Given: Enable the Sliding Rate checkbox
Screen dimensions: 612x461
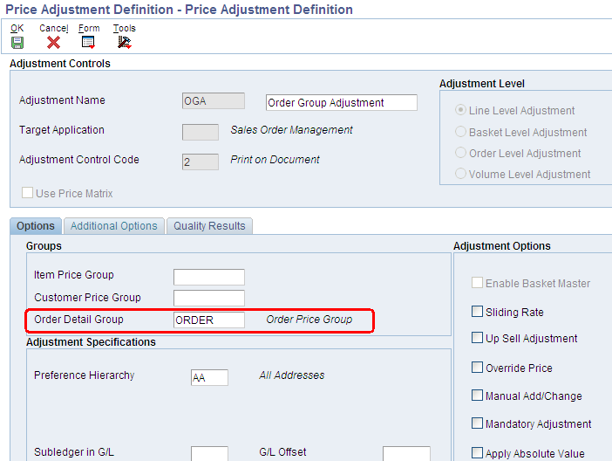Looking at the screenshot, I should [477, 312].
